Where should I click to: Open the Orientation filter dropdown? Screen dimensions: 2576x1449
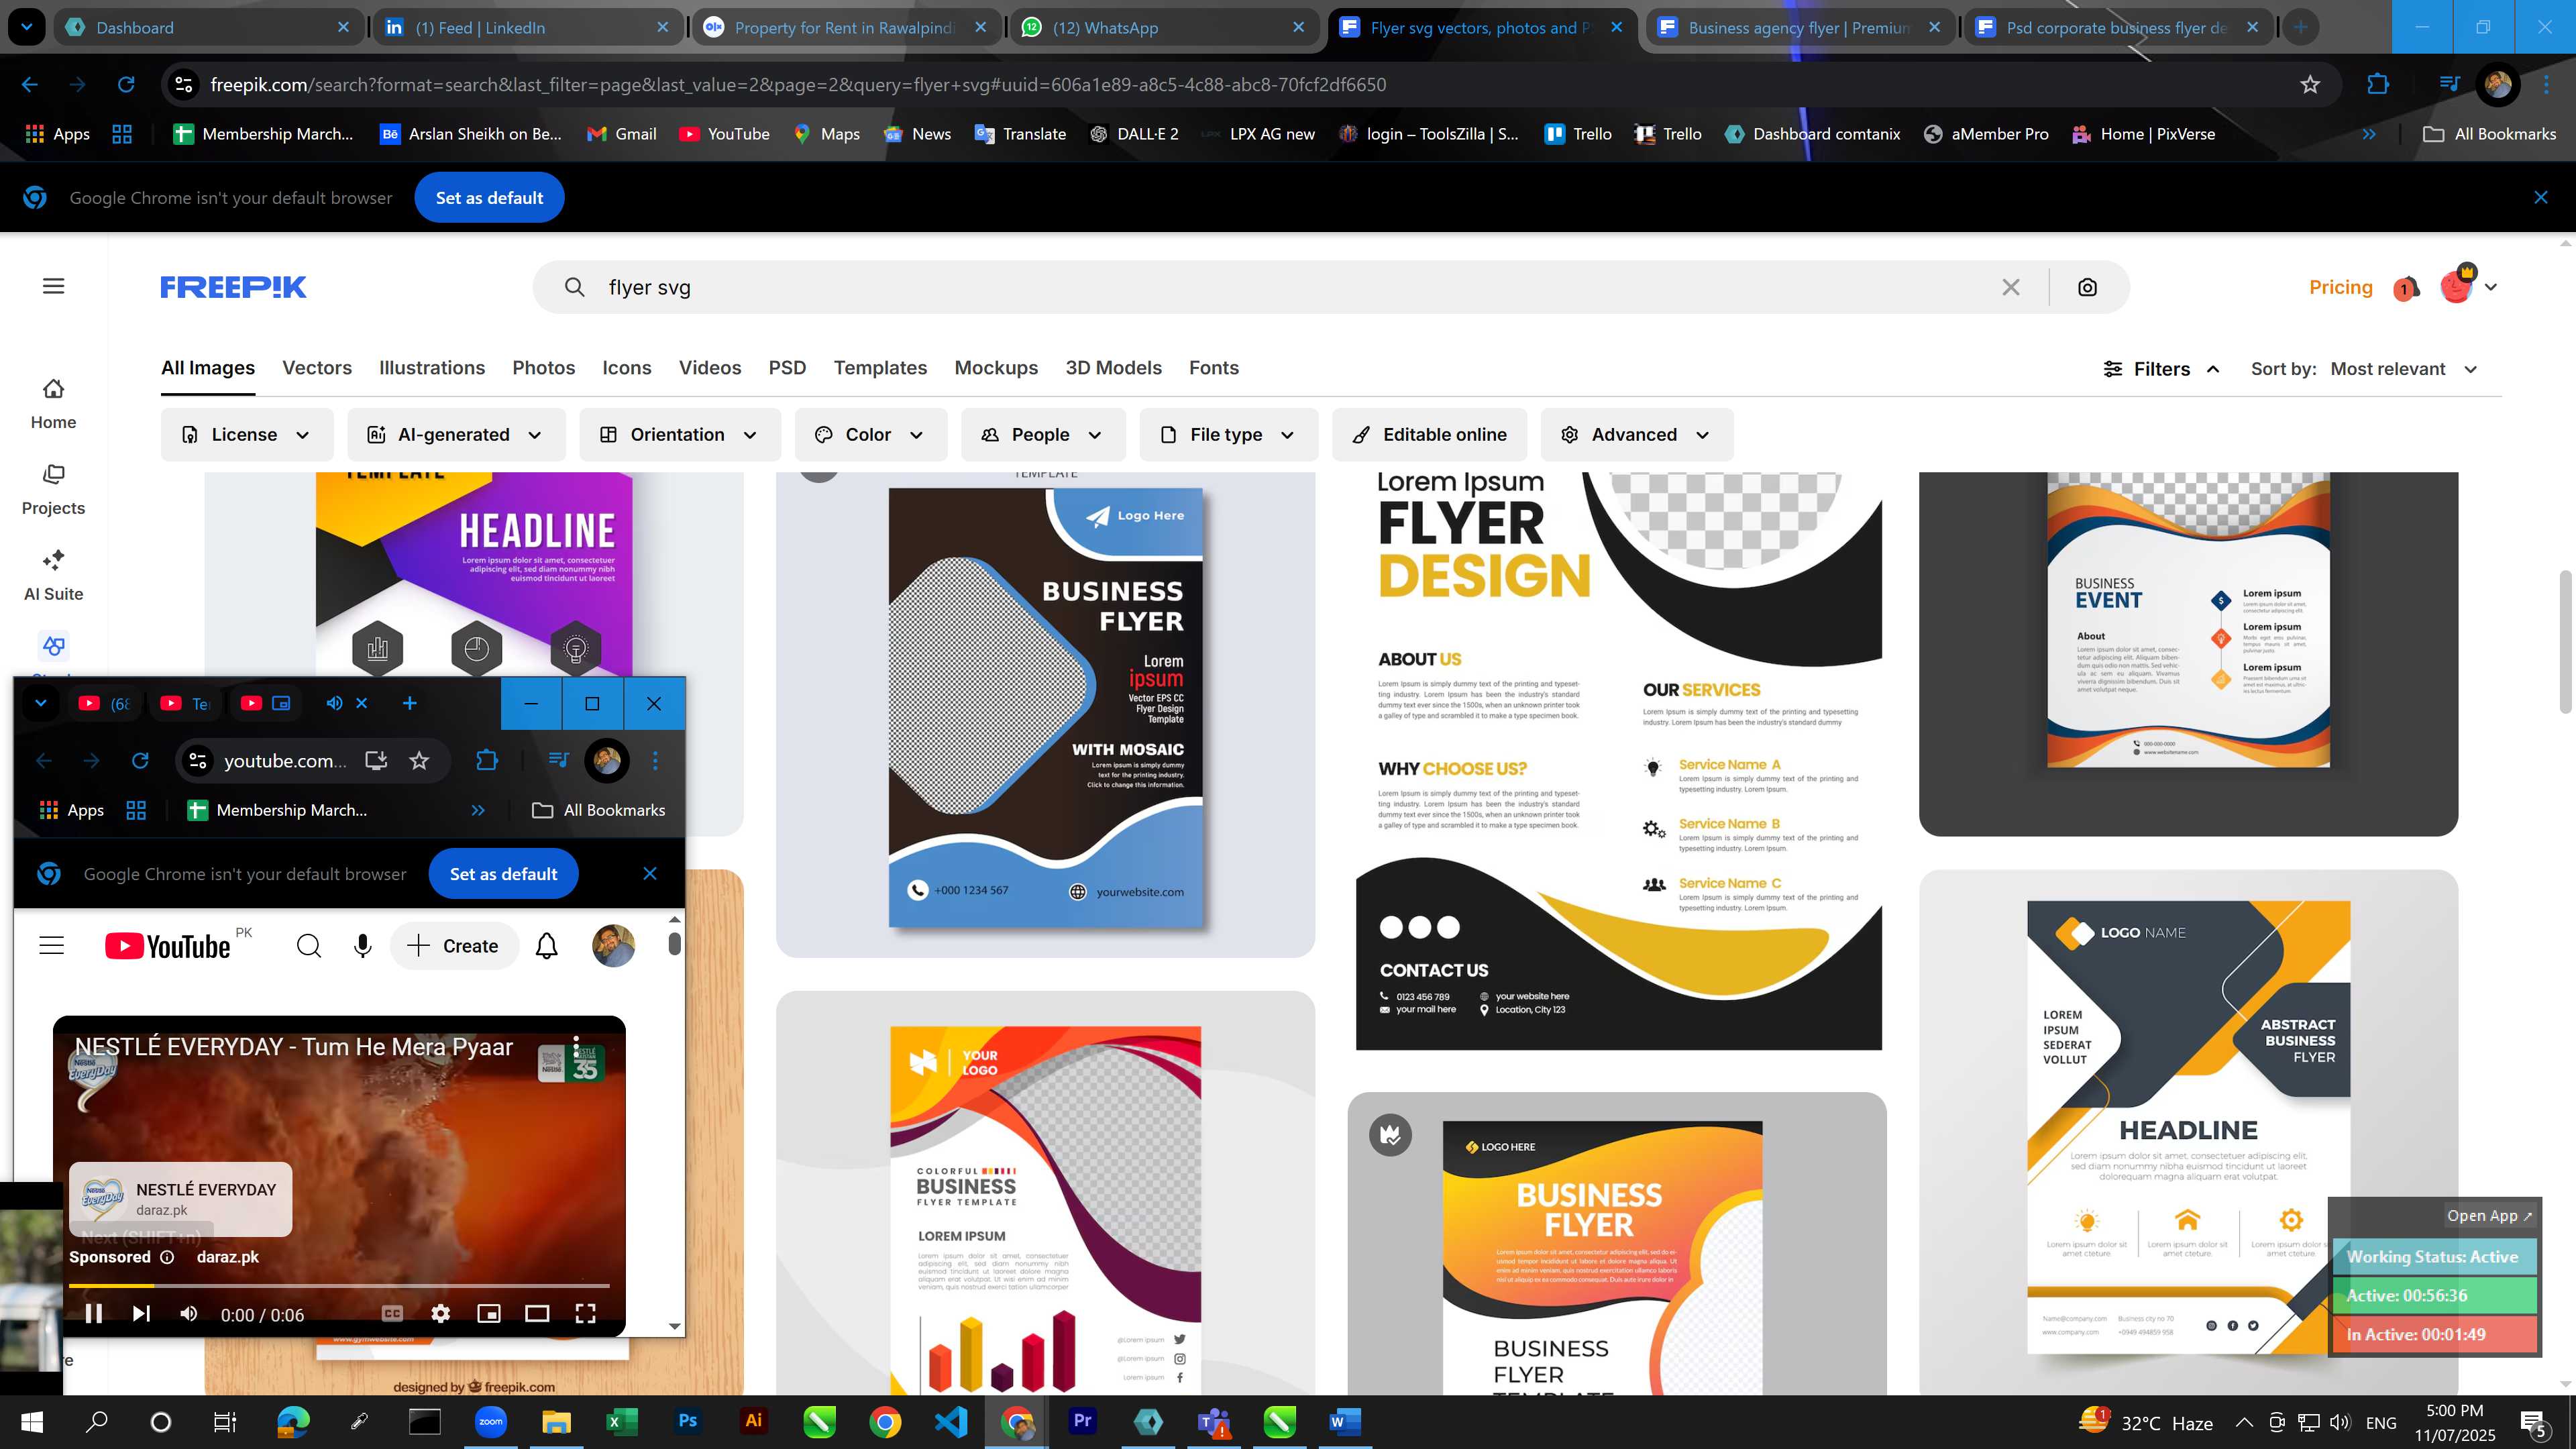[680, 435]
